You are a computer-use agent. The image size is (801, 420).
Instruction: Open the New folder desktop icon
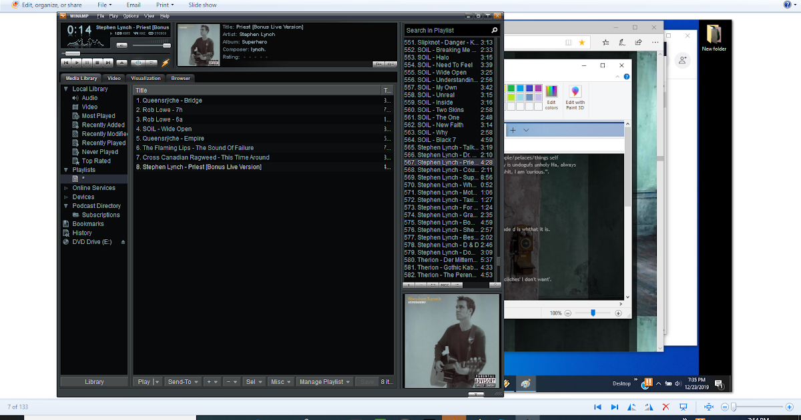click(x=714, y=39)
